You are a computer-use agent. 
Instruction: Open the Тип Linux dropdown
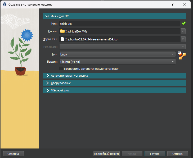[x=118, y=54]
